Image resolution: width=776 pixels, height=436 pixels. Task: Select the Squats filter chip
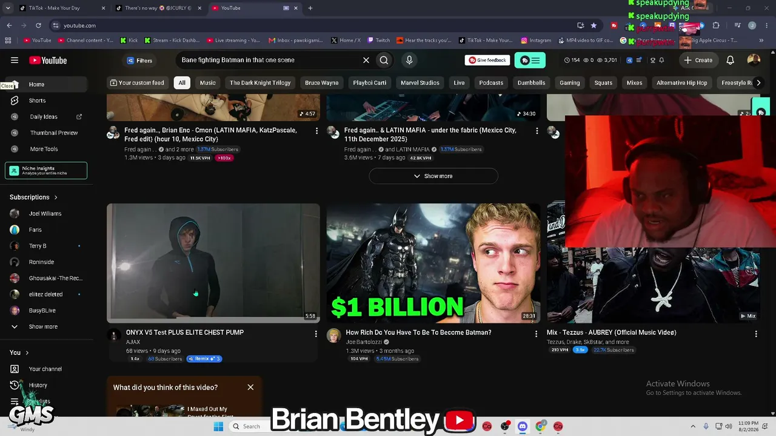tap(603, 82)
